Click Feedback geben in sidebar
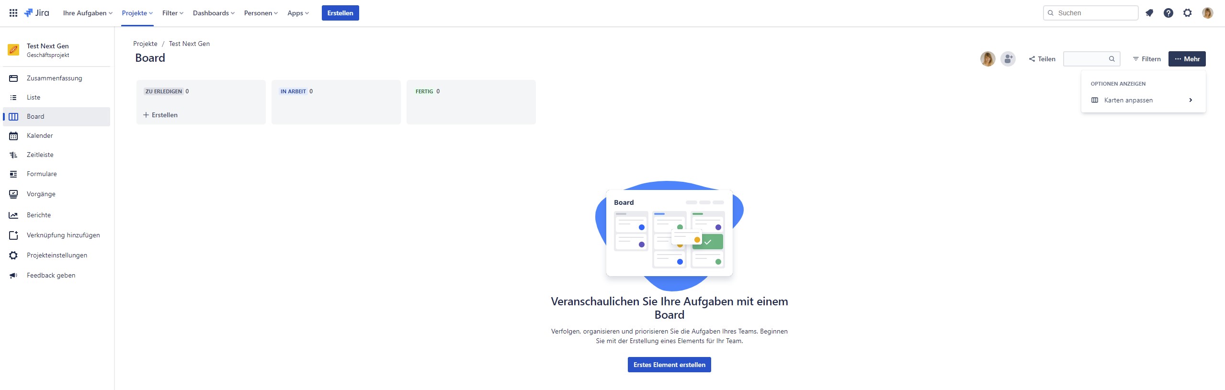This screenshot has height=390, width=1225. click(57, 275)
